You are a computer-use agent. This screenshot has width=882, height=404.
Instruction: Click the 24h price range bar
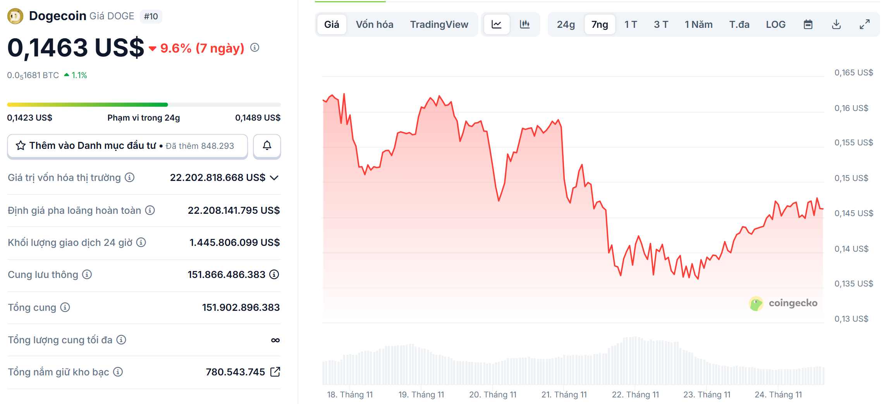pos(143,104)
